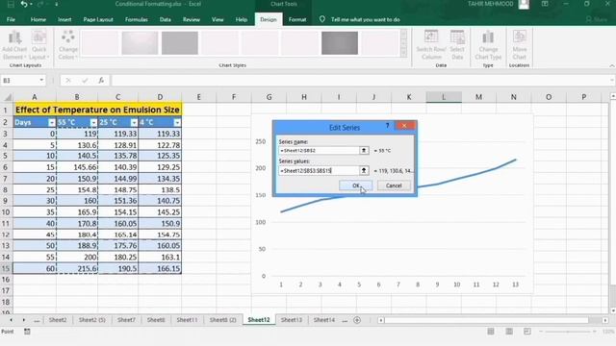Switch to Normal view icon
616x346 pixels.
point(491,332)
